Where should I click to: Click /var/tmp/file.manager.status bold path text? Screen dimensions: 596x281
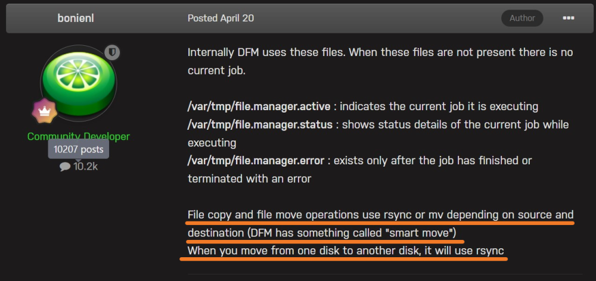click(260, 124)
